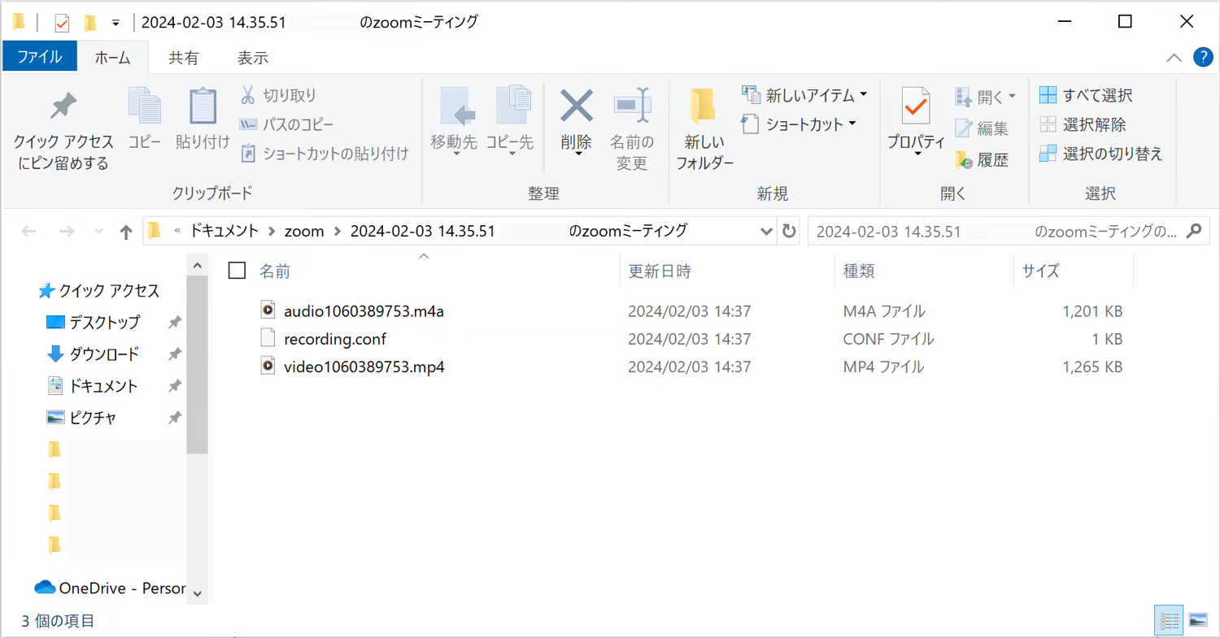Toggle the select-all checkbox beside 名前 header
Image resolution: width=1220 pixels, height=638 pixels.
pyautogui.click(x=237, y=271)
